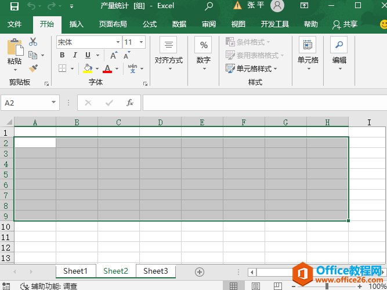
Task: Click the Save icon in quick access toolbar
Action: pyautogui.click(x=15, y=6)
